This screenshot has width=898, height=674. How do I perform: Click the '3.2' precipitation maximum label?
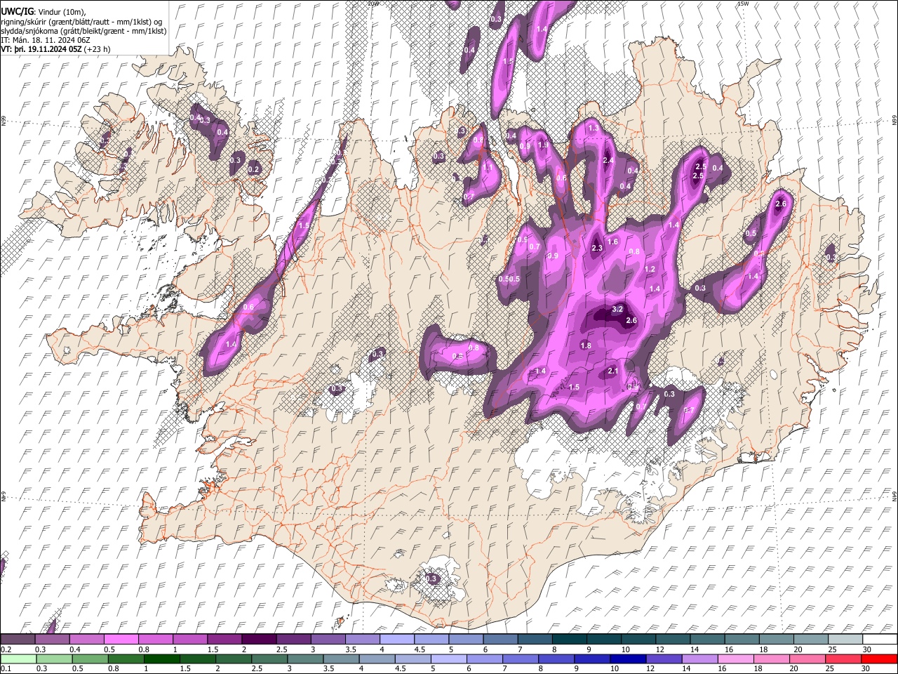point(617,309)
